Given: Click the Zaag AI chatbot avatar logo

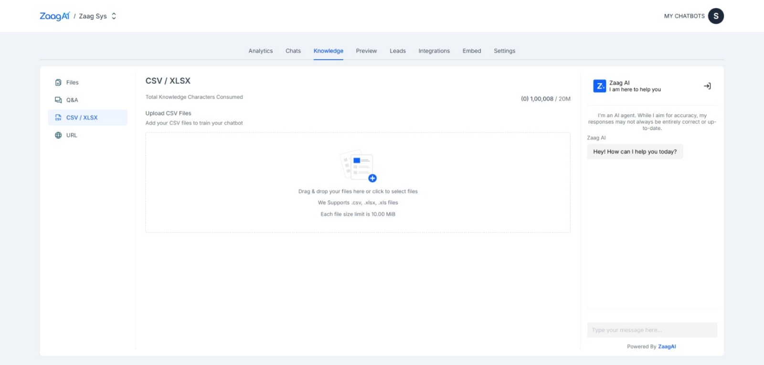Looking at the screenshot, I should [x=599, y=86].
